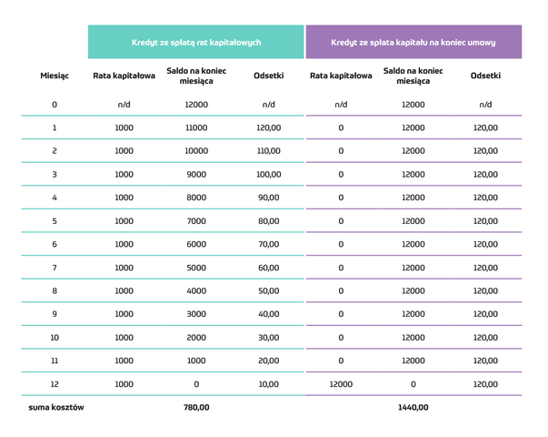
Task: Click the month 0 row label
Action: coord(55,105)
